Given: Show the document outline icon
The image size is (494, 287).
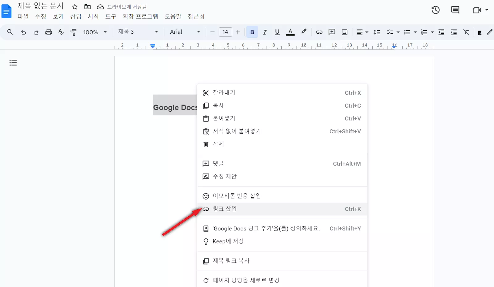Looking at the screenshot, I should 13,63.
